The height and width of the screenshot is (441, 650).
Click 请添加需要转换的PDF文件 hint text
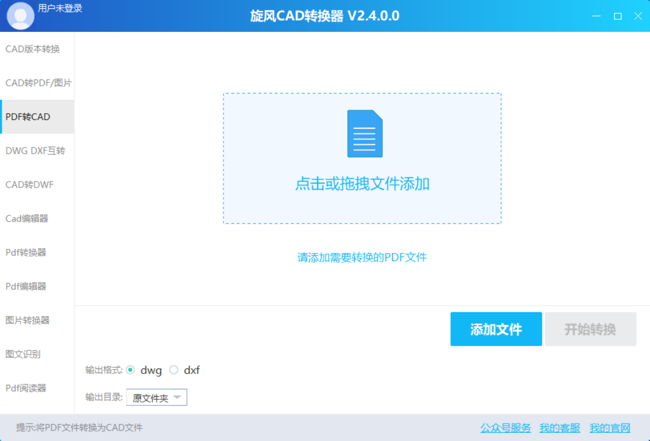click(x=362, y=258)
